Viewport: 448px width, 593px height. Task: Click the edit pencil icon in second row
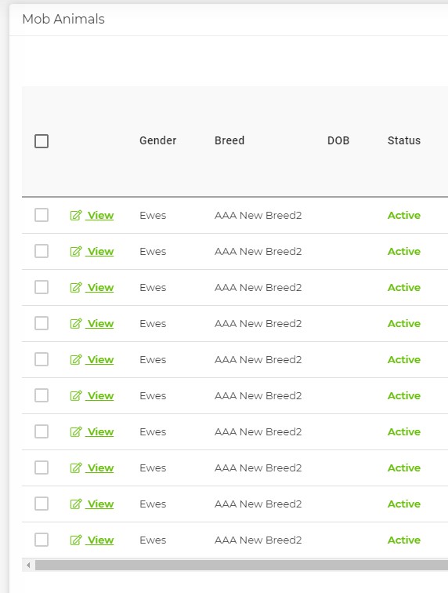click(76, 251)
